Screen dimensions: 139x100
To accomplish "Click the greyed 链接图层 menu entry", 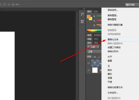I will click(112, 30).
